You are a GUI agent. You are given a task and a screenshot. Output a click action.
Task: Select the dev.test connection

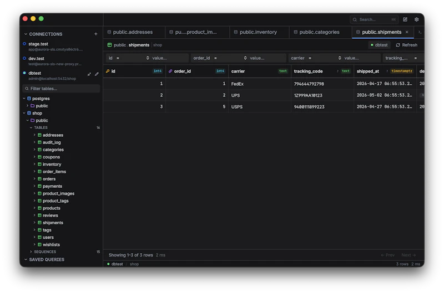coord(60,61)
